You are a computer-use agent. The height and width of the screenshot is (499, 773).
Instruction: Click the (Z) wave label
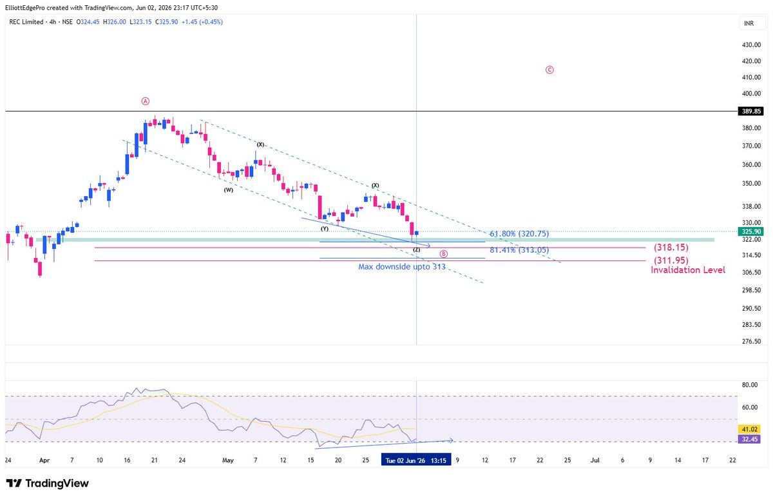pyautogui.click(x=416, y=249)
